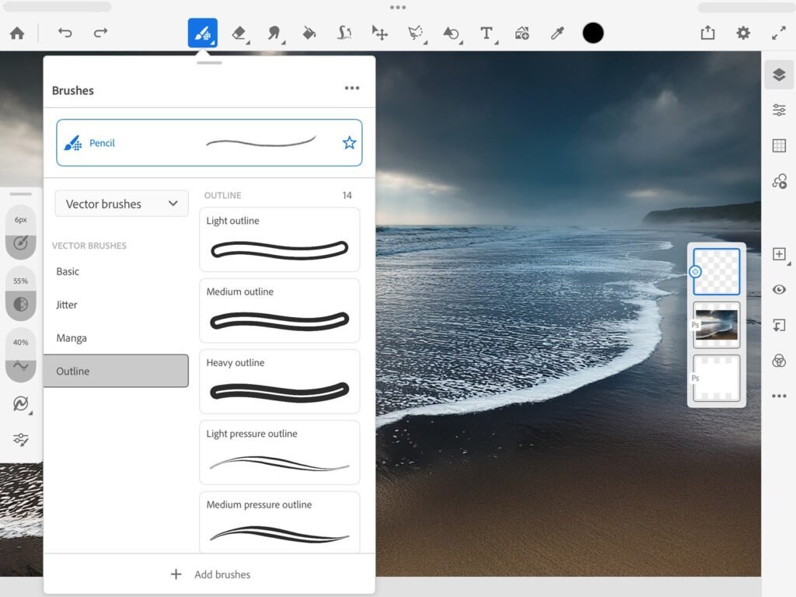The height and width of the screenshot is (597, 796).
Task: Adjust the 40% smoothing control
Action: 21,355
